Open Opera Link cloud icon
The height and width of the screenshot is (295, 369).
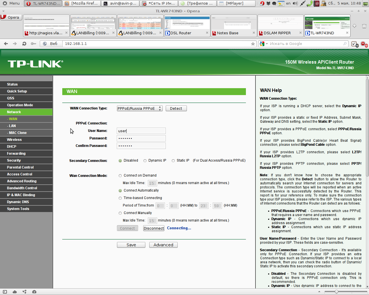(15, 292)
